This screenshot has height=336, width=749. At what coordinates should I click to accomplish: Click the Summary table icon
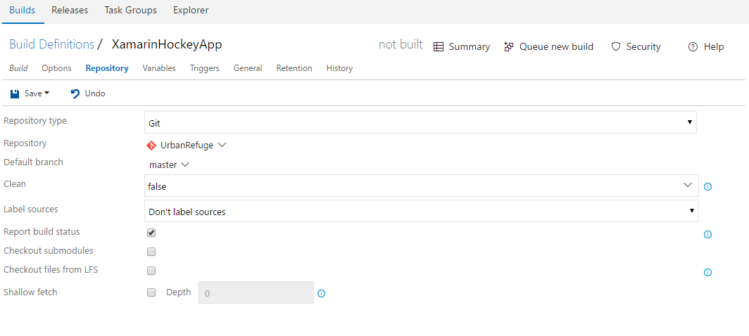click(x=439, y=47)
